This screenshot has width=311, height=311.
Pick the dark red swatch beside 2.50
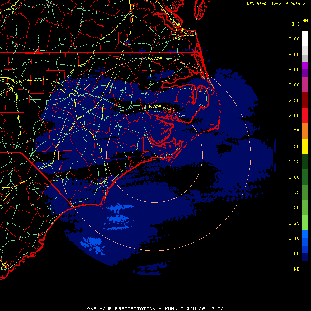(305, 100)
